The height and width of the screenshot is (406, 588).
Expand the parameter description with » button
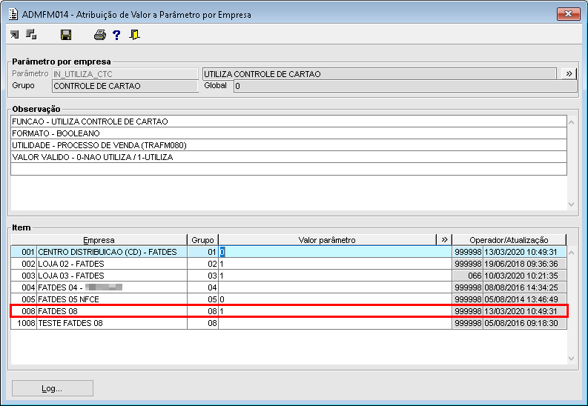(x=569, y=73)
